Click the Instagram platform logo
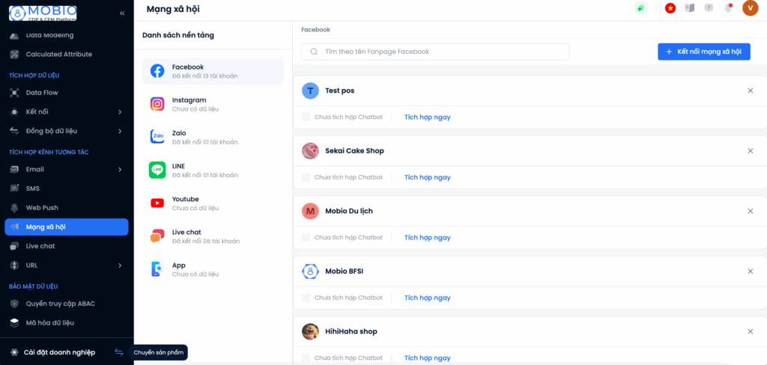 157,104
